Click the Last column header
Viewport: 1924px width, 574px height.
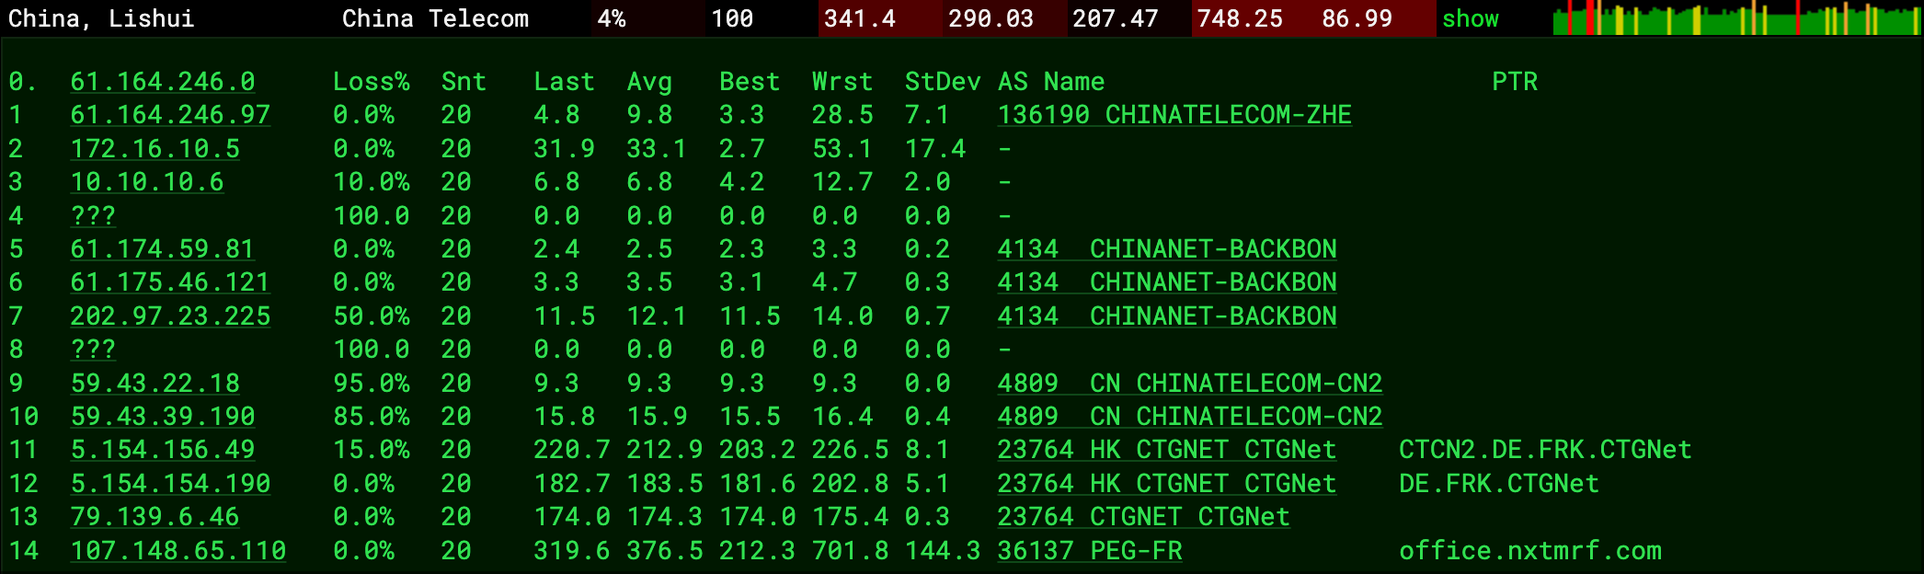(564, 82)
